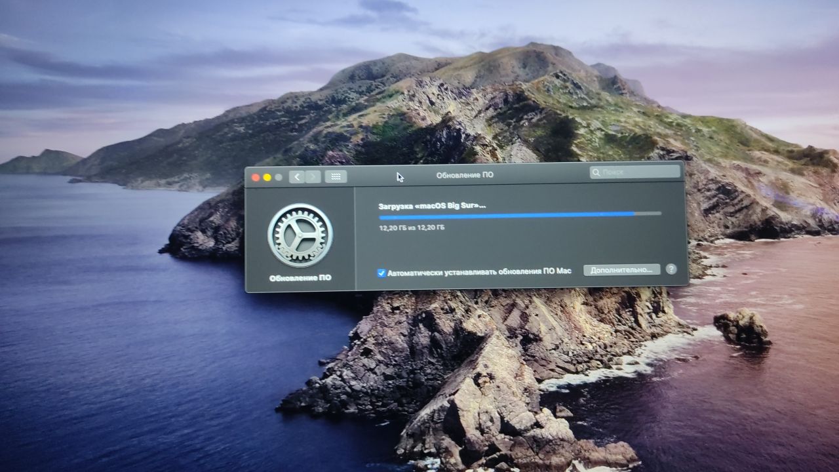
Task: Click the 12,20 ГБ из 12,20 ГБ text
Action: click(412, 227)
